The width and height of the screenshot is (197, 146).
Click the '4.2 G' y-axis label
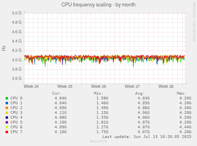click(x=17, y=51)
